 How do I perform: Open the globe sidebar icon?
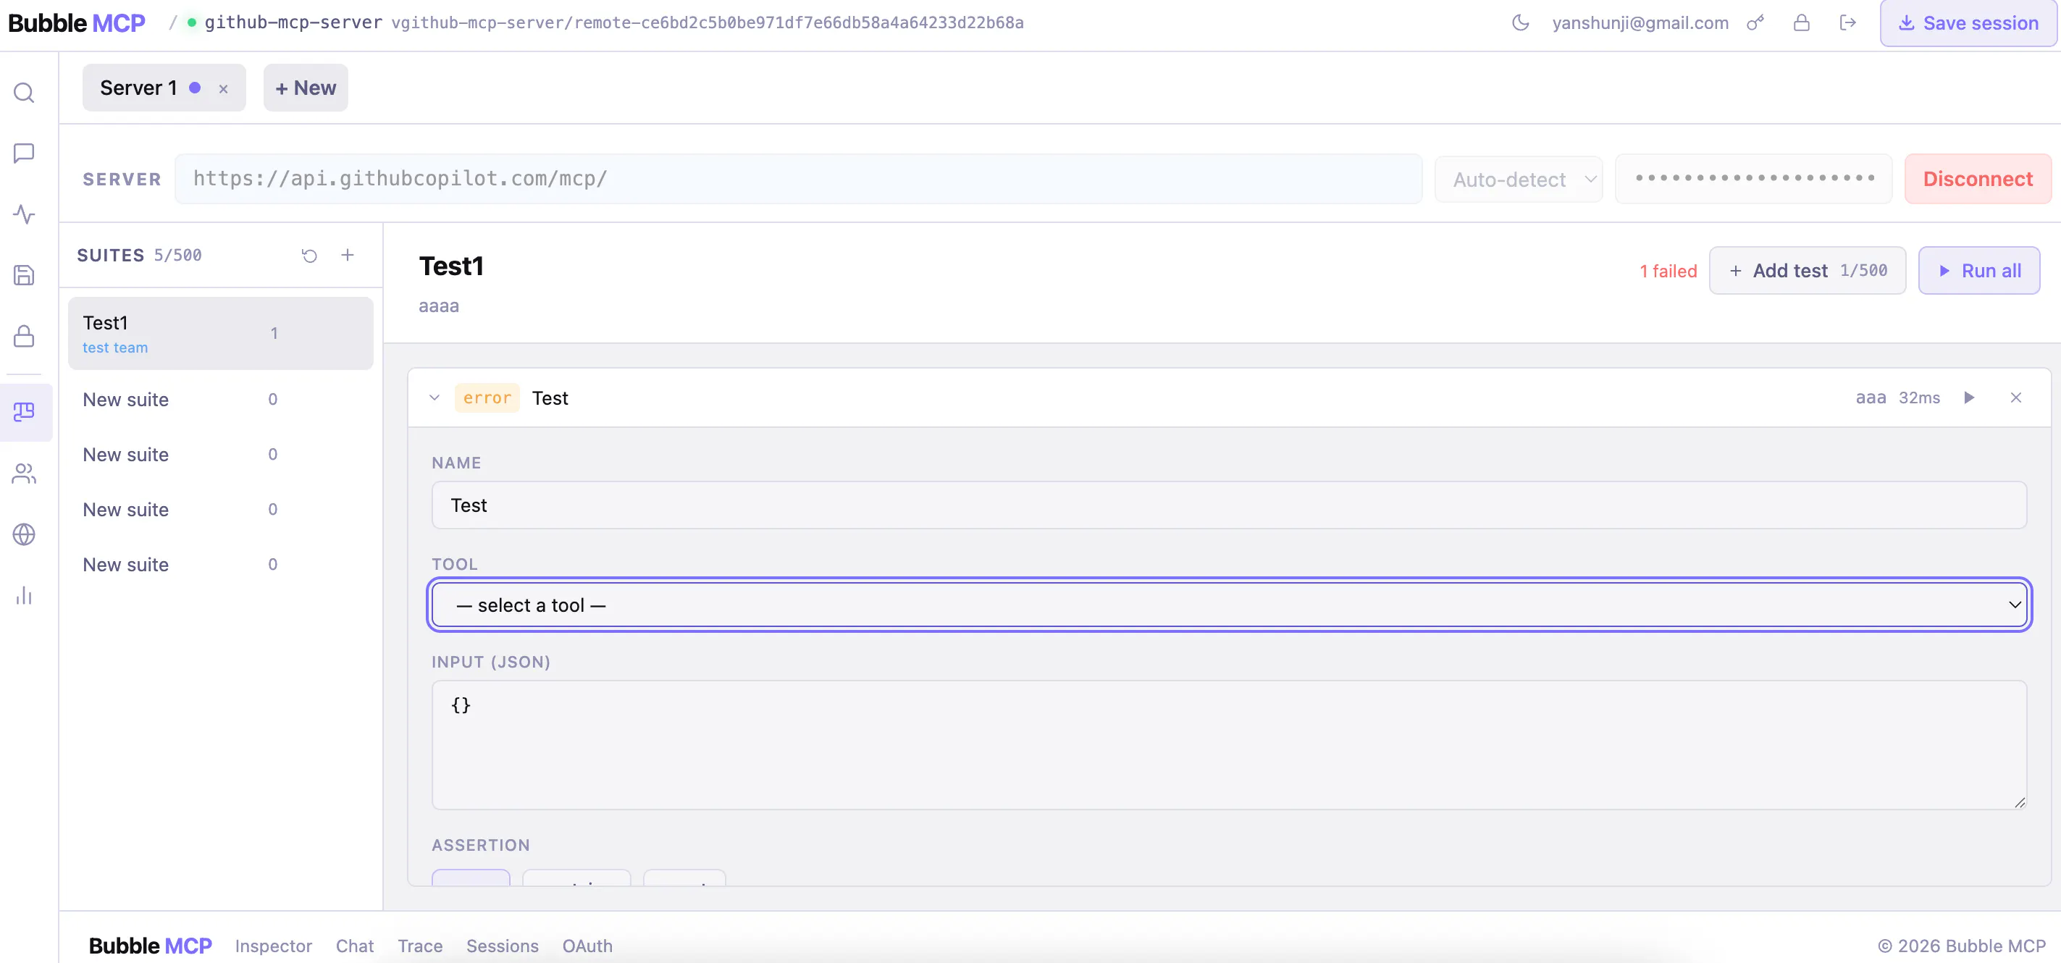(24, 534)
